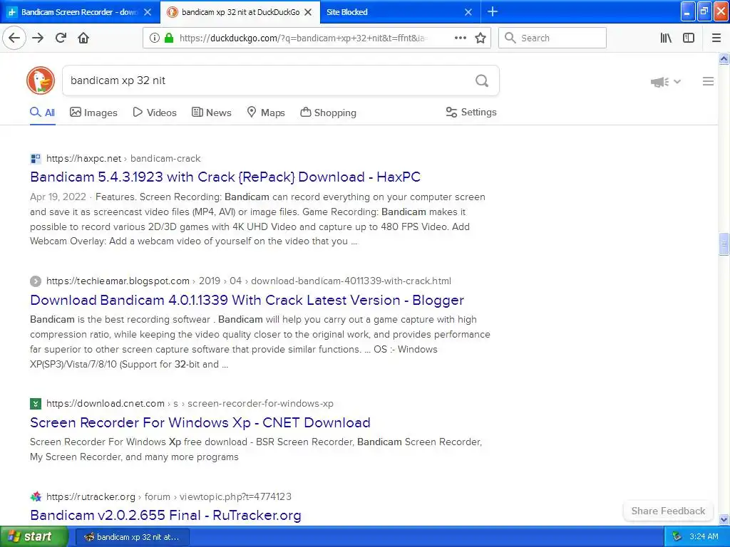Click the system tray security icon

(677, 536)
